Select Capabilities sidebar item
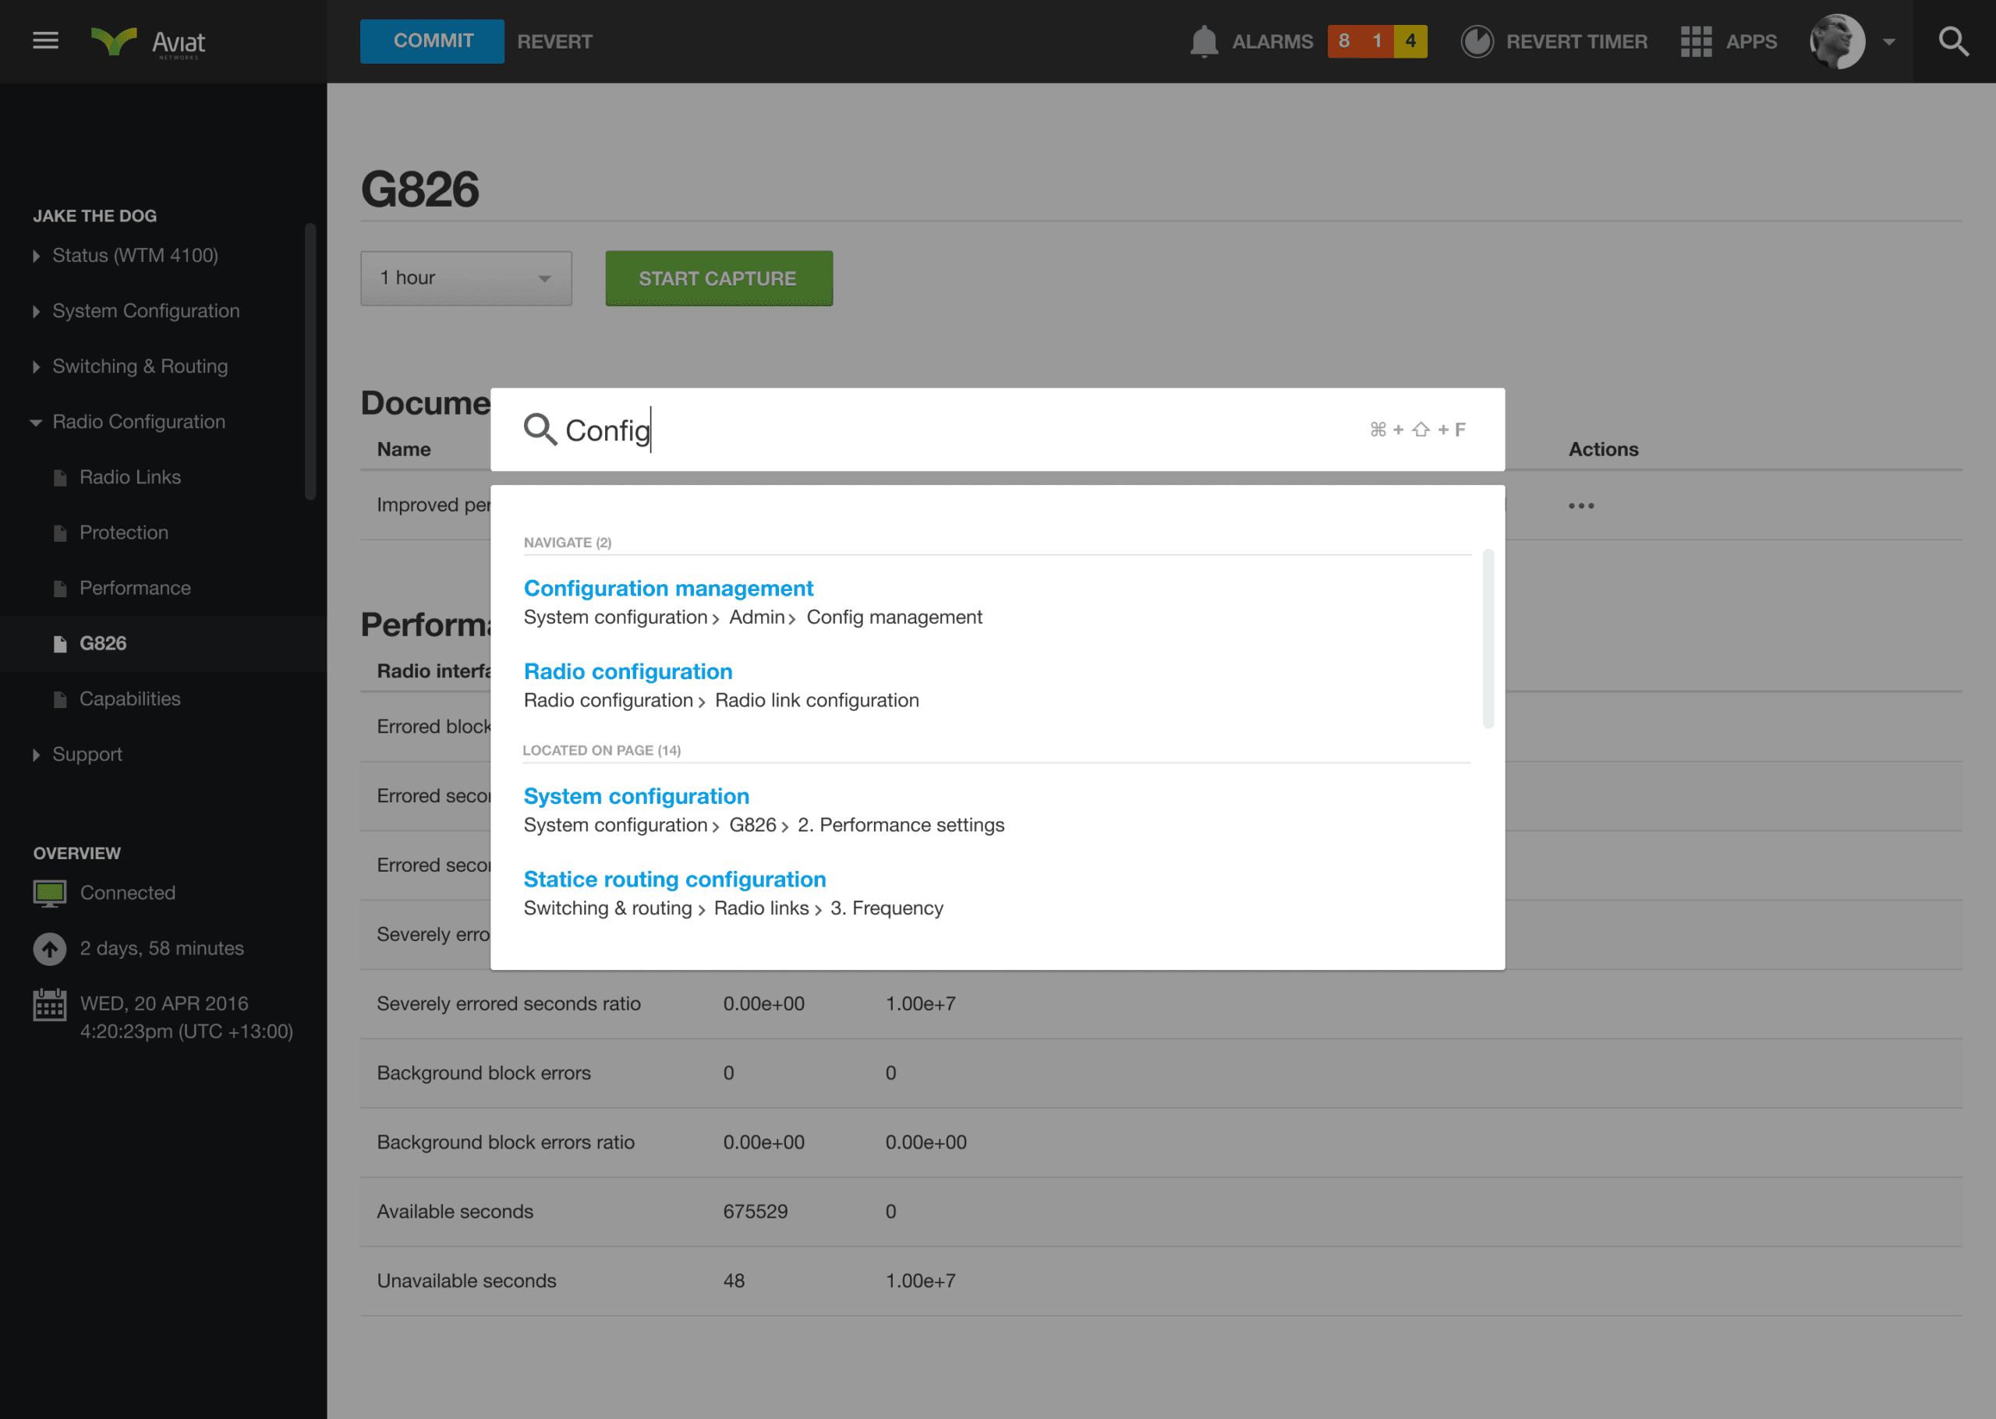The image size is (1996, 1419). pos(129,699)
